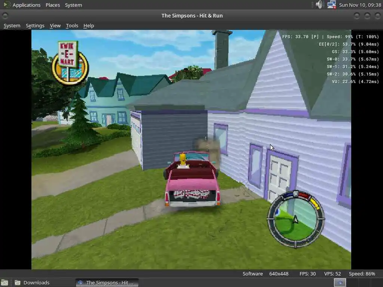Open the View menu
Screen dimensions: 383x287
(x=55, y=26)
